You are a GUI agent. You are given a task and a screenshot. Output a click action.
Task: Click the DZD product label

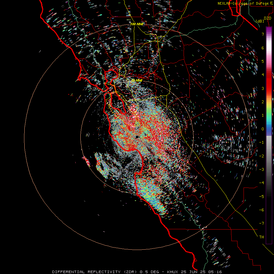coord(268,18)
